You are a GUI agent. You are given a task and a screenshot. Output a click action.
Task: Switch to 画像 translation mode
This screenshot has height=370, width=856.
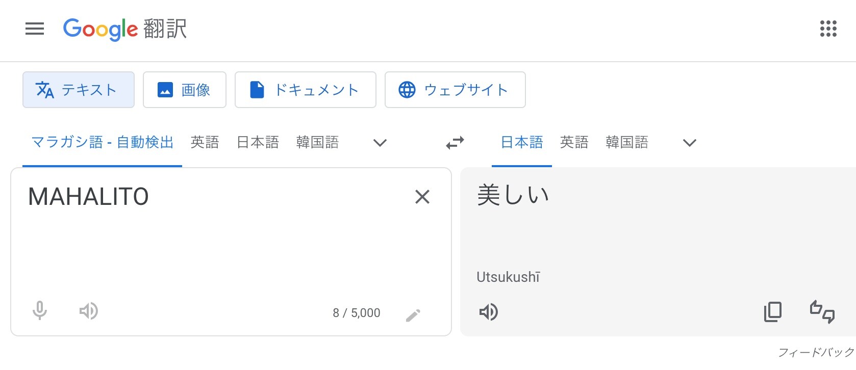click(185, 90)
